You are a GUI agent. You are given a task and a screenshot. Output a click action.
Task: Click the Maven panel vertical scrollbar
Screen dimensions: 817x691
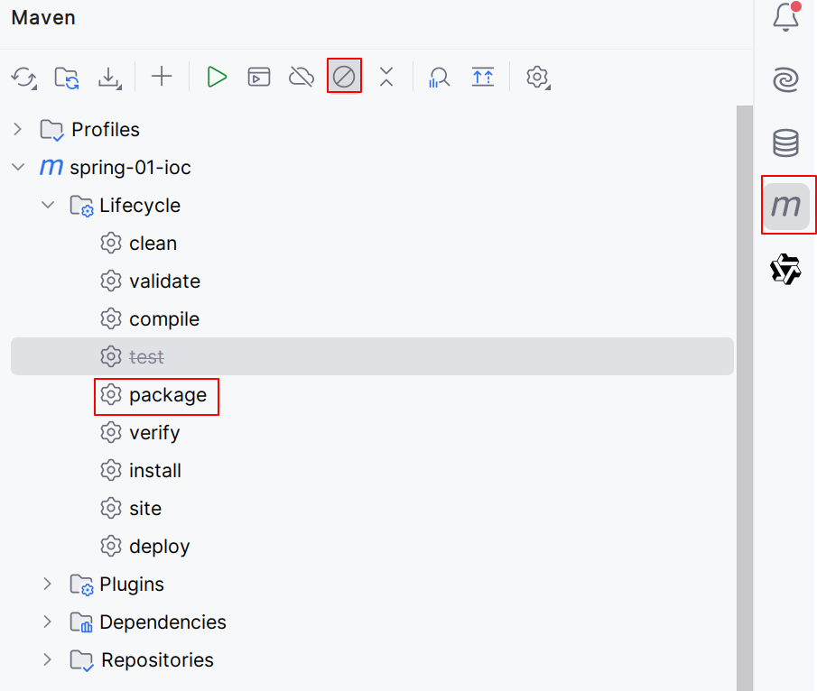coord(745,399)
